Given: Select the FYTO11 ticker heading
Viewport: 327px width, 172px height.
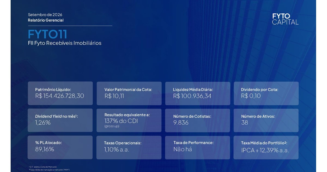Looking at the screenshot, I should (x=47, y=34).
